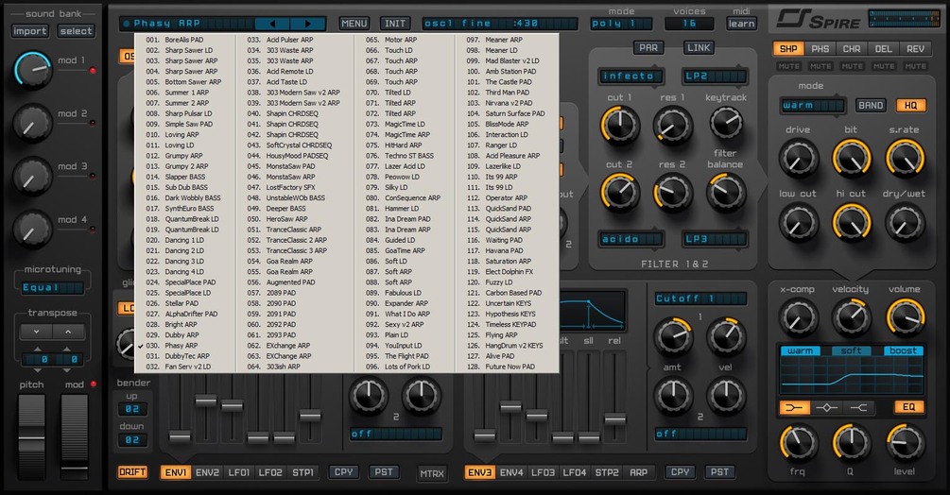950x495 pixels.
Task: Open the MTRX matrix button
Action: [x=432, y=474]
